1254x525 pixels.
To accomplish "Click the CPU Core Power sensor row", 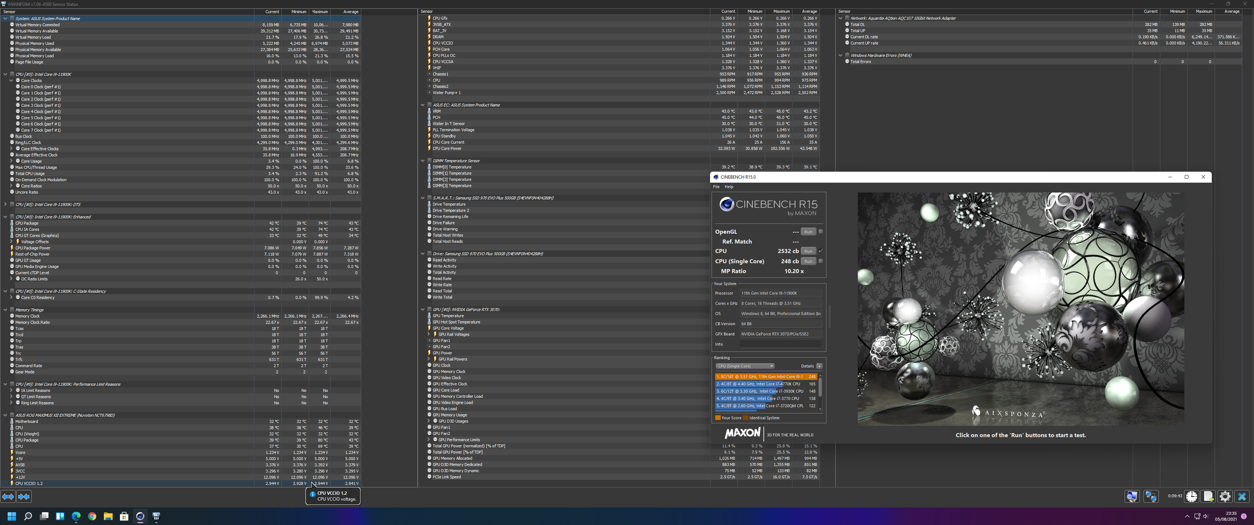I will 623,148.
